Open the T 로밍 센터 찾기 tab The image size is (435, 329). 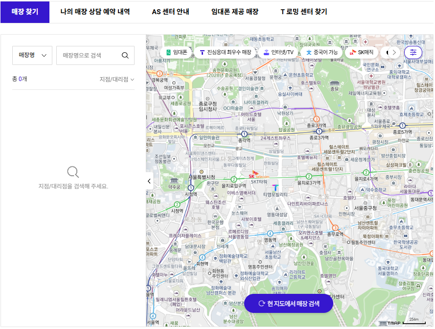tap(304, 12)
